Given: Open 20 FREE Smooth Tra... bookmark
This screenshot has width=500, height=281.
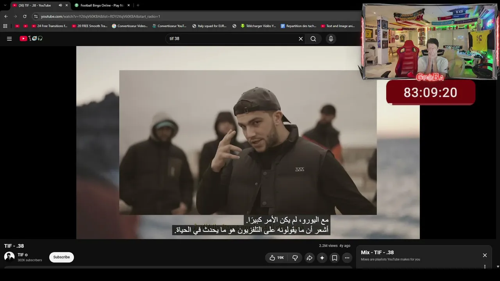Looking at the screenshot, I should 89,26.
